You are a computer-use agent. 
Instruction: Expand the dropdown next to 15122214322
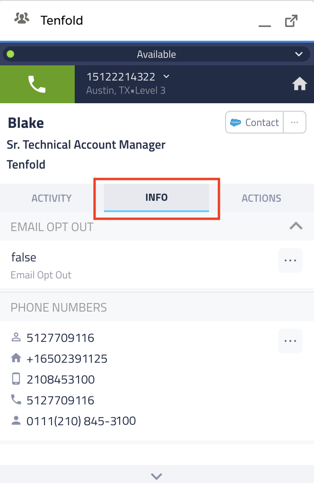[x=166, y=76]
